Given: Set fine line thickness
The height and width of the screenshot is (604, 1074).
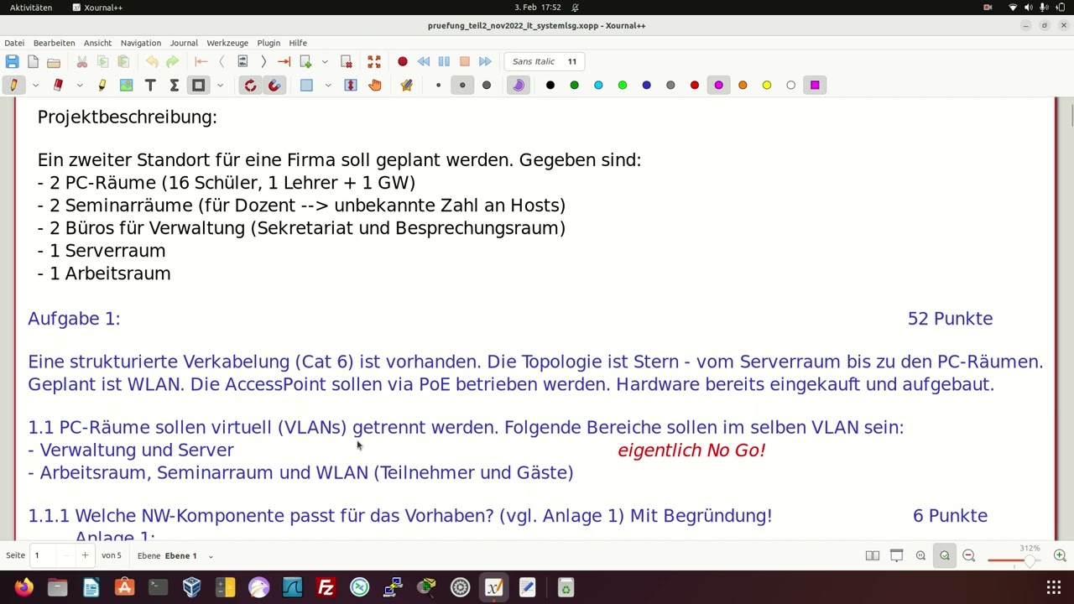Looking at the screenshot, I should click(438, 85).
